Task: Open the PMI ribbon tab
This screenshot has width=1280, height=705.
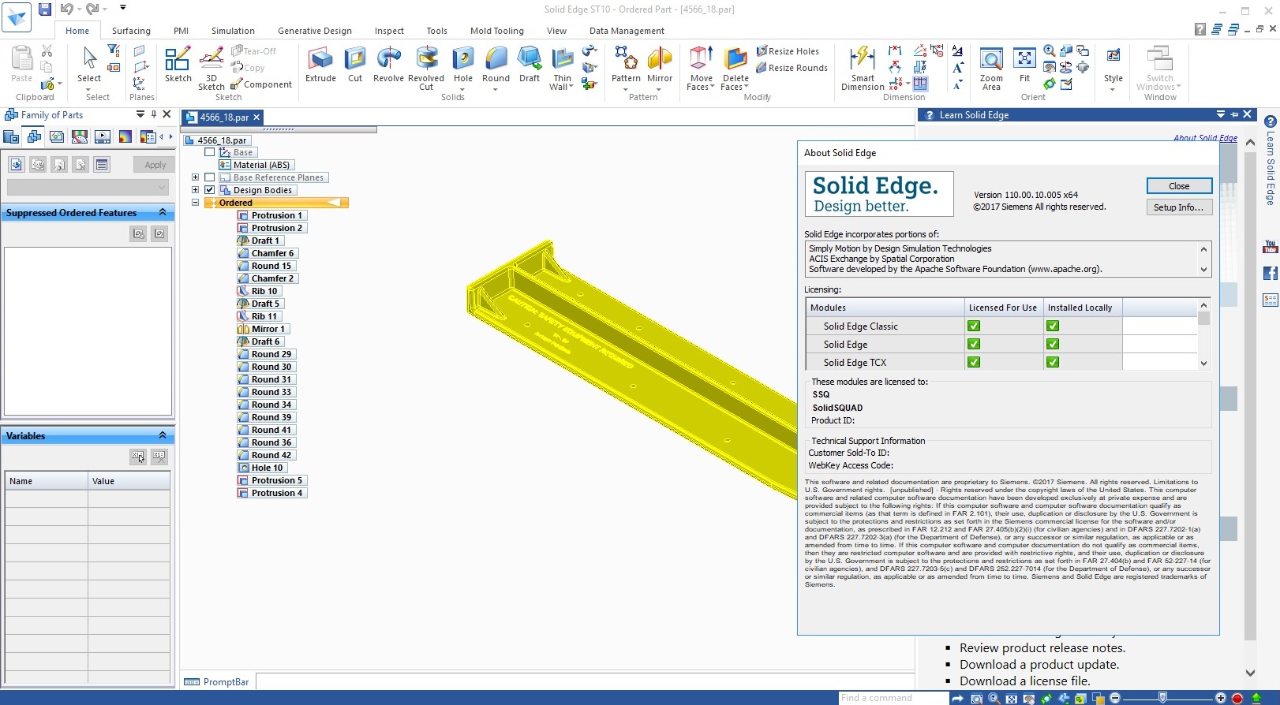Action: click(x=181, y=31)
